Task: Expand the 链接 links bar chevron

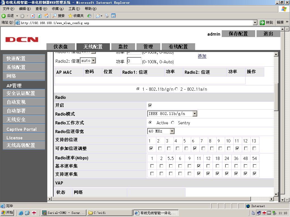Action: 287,22
